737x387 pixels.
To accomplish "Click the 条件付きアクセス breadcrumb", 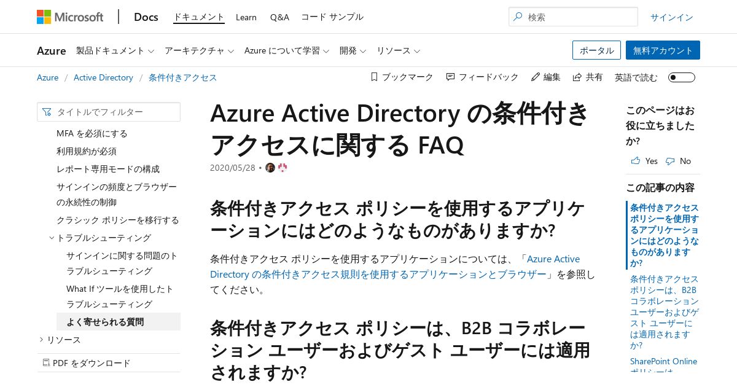I will coord(183,77).
